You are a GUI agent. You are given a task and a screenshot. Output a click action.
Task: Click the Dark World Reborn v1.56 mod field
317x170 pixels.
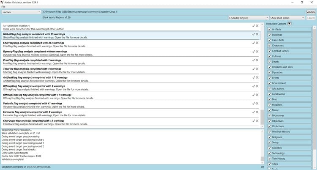(x=135, y=18)
